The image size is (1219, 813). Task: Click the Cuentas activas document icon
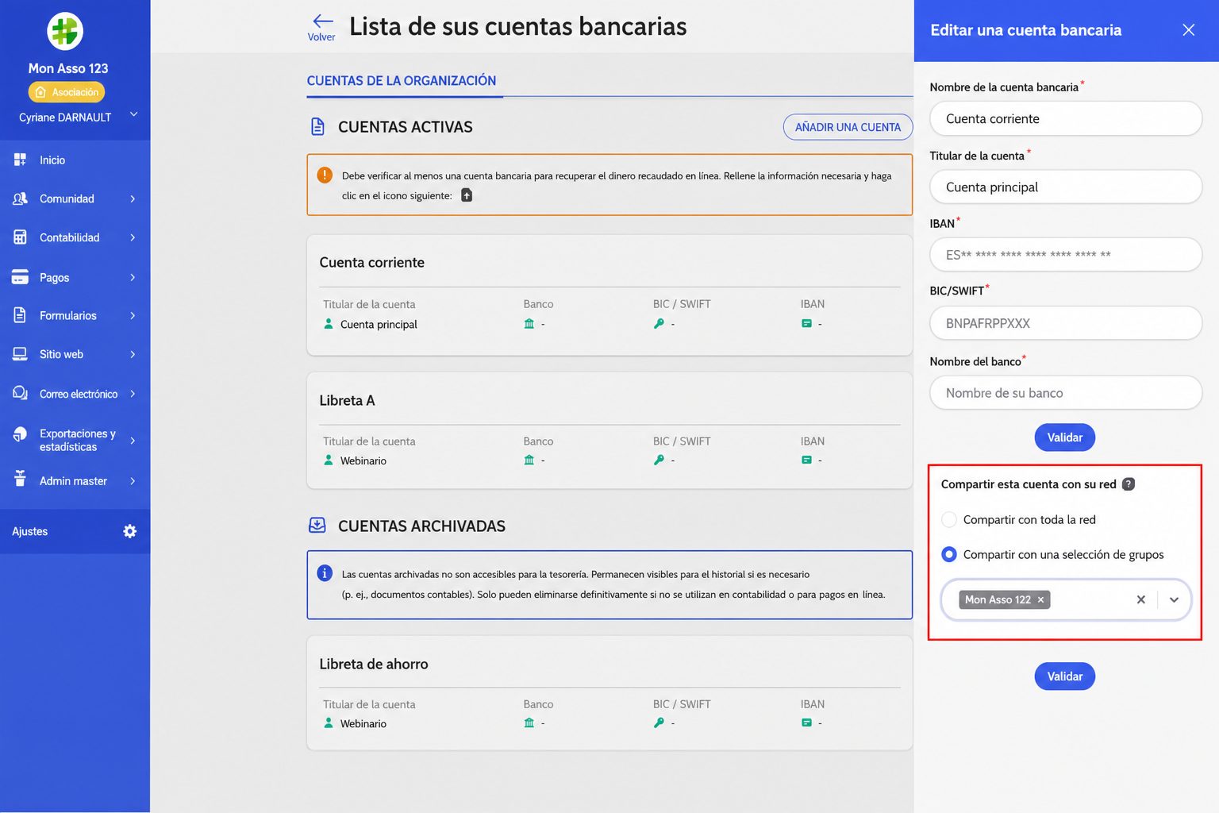[x=317, y=126]
